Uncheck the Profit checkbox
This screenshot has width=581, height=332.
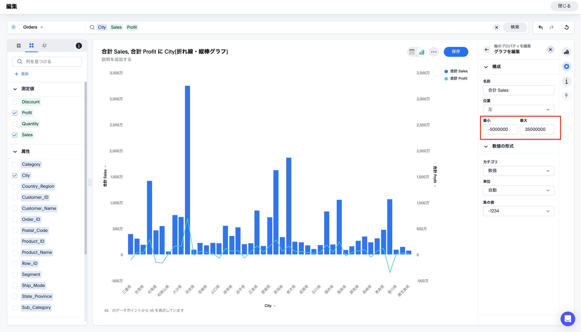click(15, 113)
